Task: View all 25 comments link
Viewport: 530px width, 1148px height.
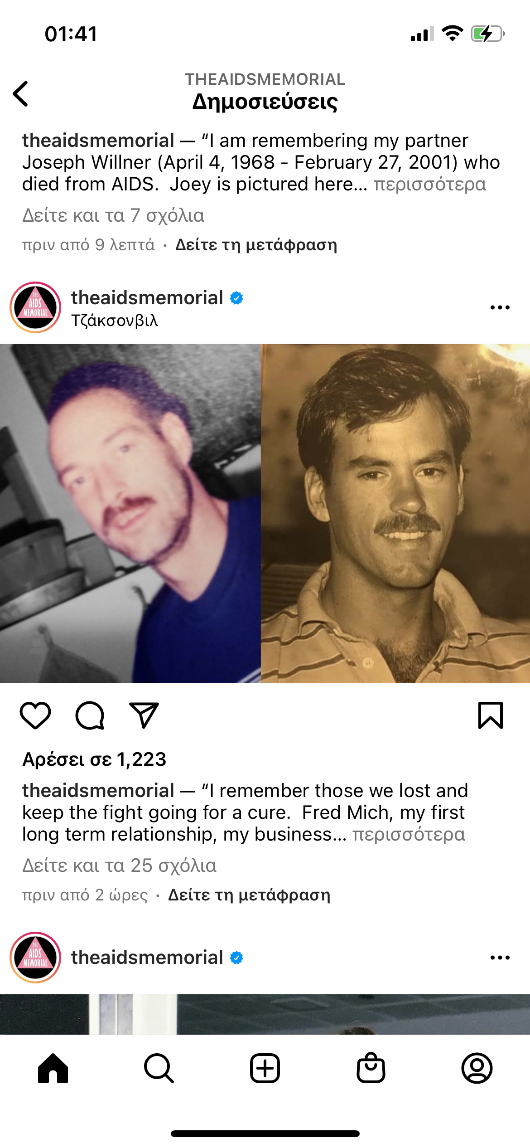Action: pyautogui.click(x=120, y=866)
